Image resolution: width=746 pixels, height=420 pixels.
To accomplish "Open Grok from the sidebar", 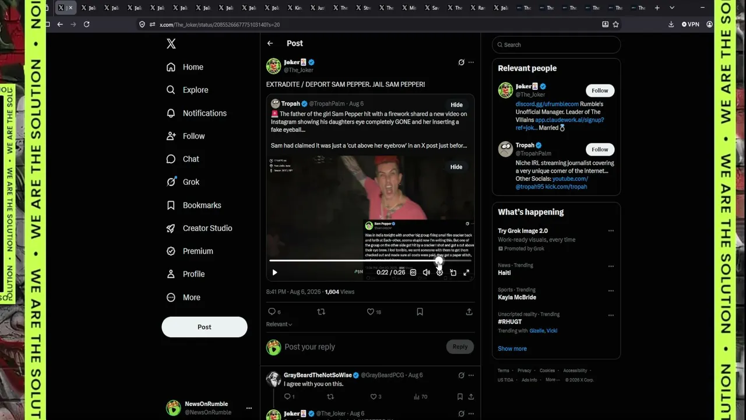I will (182, 182).
